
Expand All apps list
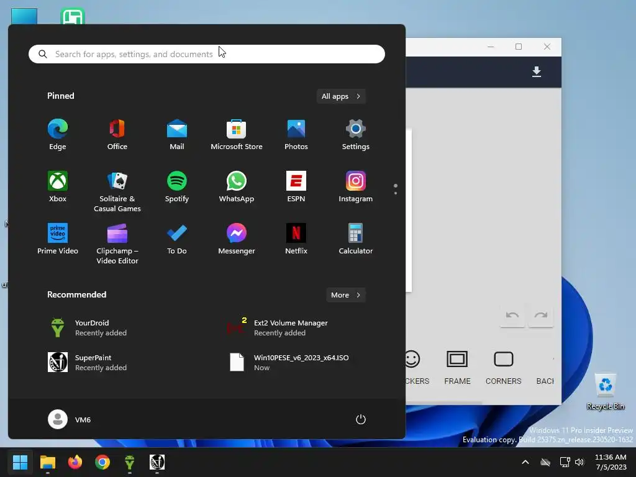tap(341, 96)
